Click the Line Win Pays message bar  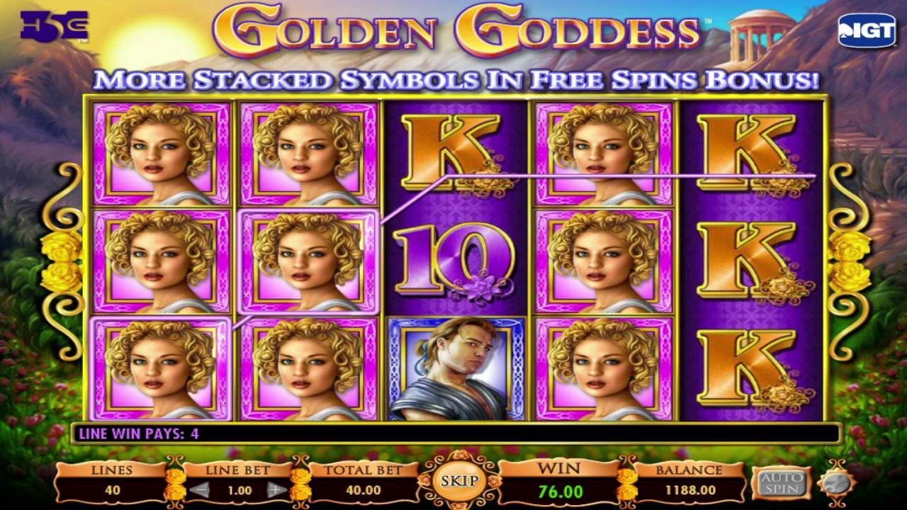pos(456,433)
